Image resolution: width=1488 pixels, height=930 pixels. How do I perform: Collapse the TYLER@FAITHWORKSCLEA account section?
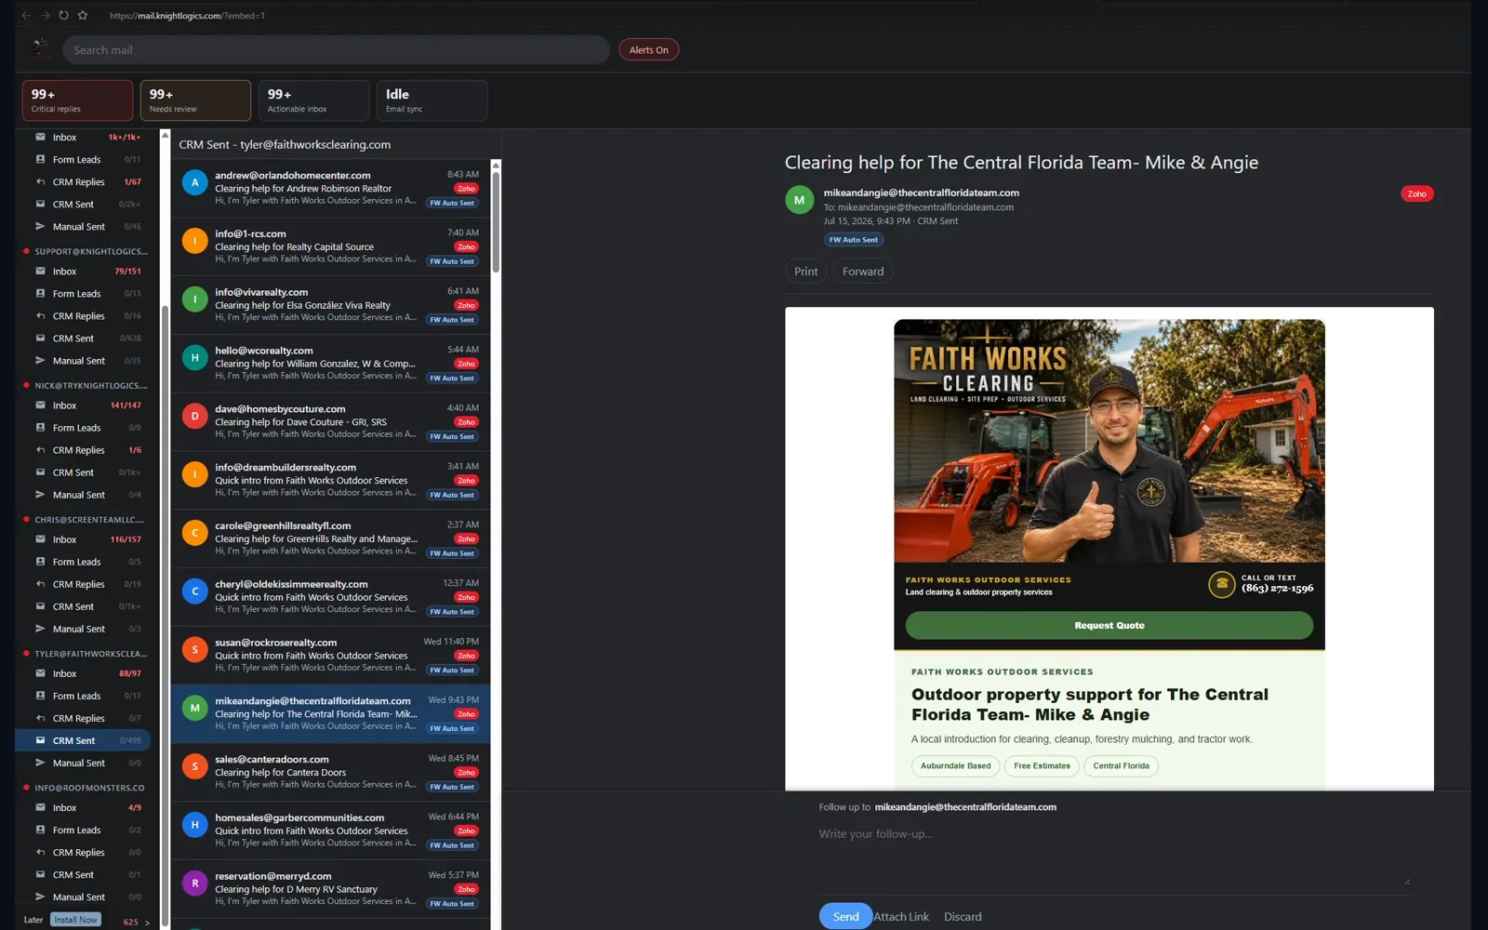(86, 653)
